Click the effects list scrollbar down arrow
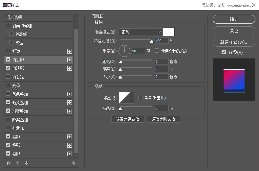Image resolution: width=259 pixels, height=171 pixels. click(x=76, y=155)
